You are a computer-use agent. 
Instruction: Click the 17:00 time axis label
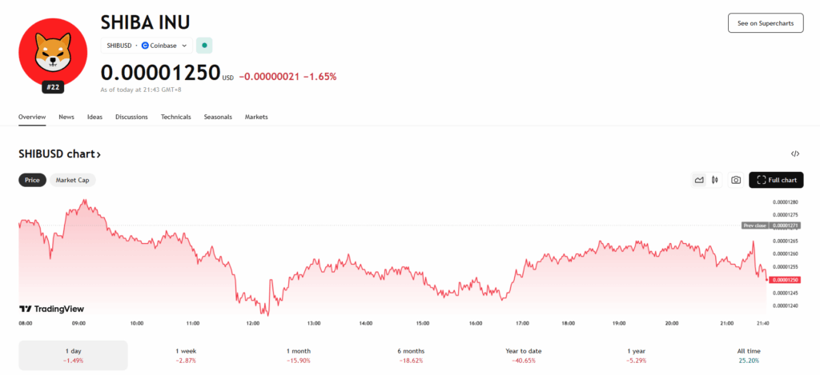(522, 323)
